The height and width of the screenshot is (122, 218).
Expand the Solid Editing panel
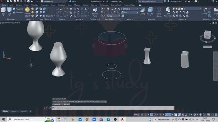click(45, 19)
